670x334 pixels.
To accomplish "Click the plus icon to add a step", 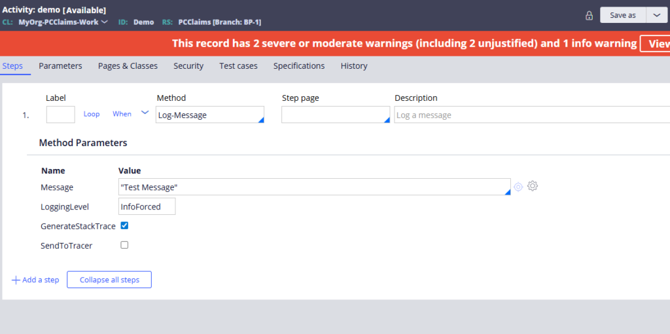I will click(16, 280).
